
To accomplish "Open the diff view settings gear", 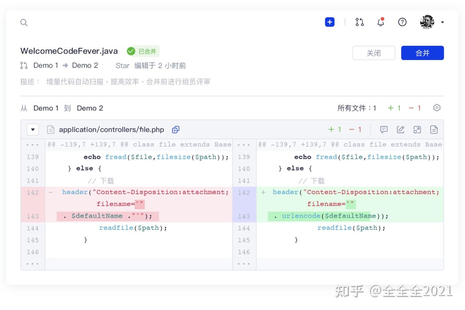I will coord(437,108).
